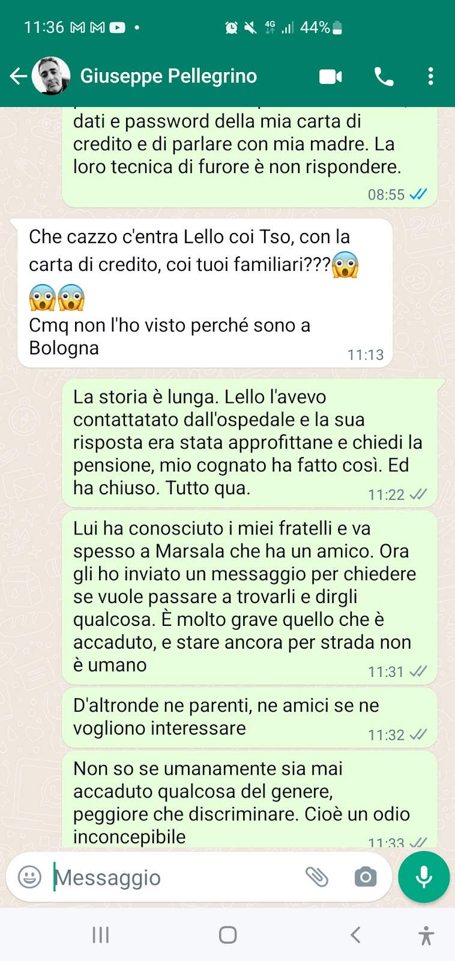Open the camera from the message bar
The width and height of the screenshot is (455, 961).
(x=366, y=878)
